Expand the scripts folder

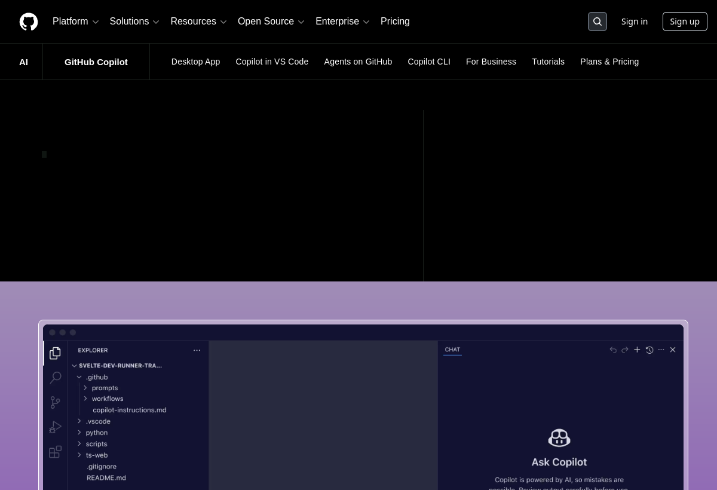tap(93, 444)
